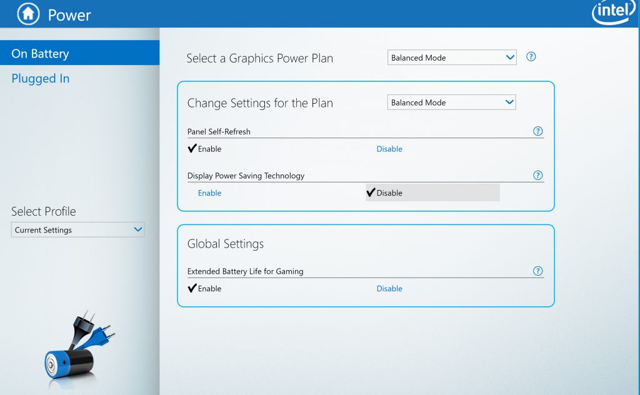Open help for Display Power Saving Technology
The width and height of the screenshot is (640, 395).
click(537, 175)
